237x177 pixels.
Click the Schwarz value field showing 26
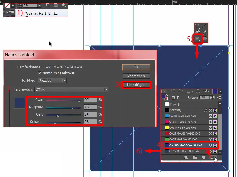tap(90, 122)
